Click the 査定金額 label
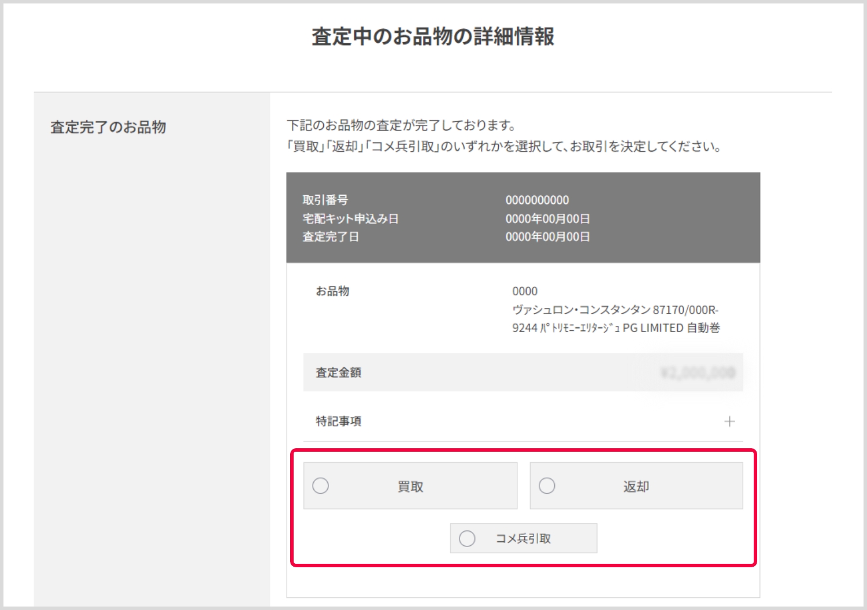This screenshot has width=867, height=610. point(338,373)
